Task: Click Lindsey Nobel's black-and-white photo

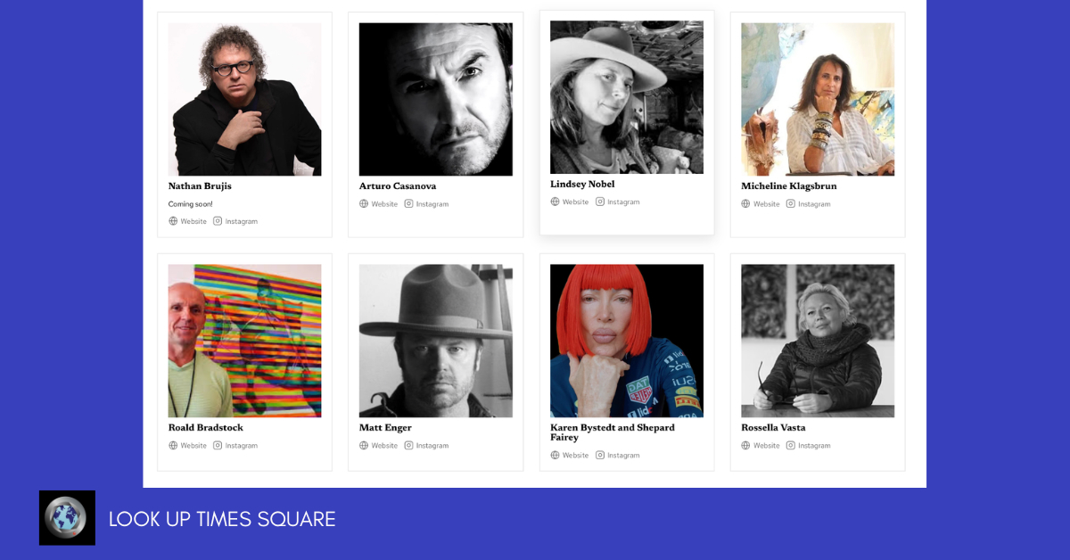Action: coord(626,97)
